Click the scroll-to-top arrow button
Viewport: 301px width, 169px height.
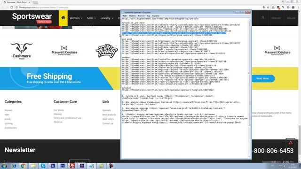coord(291,143)
